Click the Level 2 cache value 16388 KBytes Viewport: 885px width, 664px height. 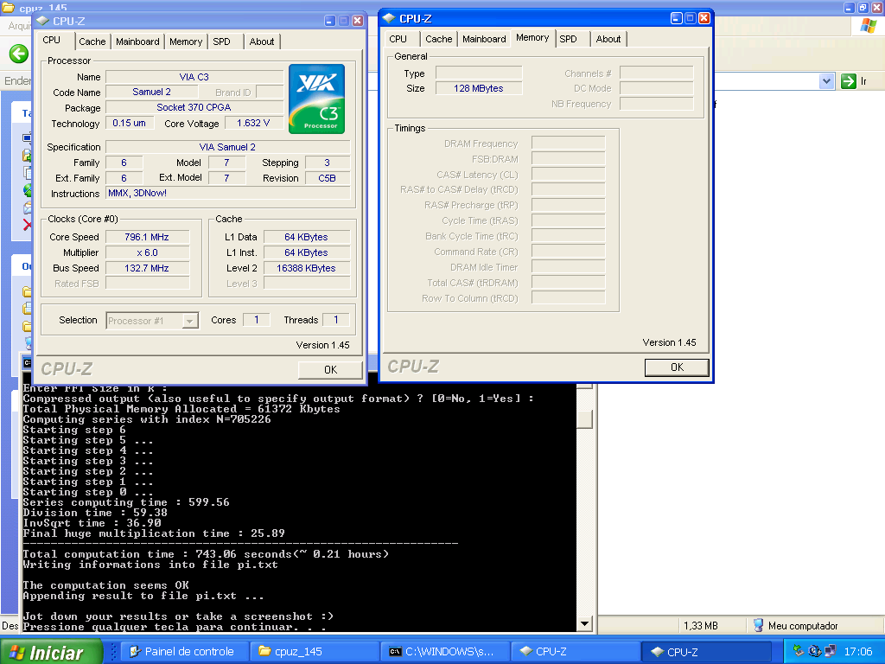[x=307, y=268]
